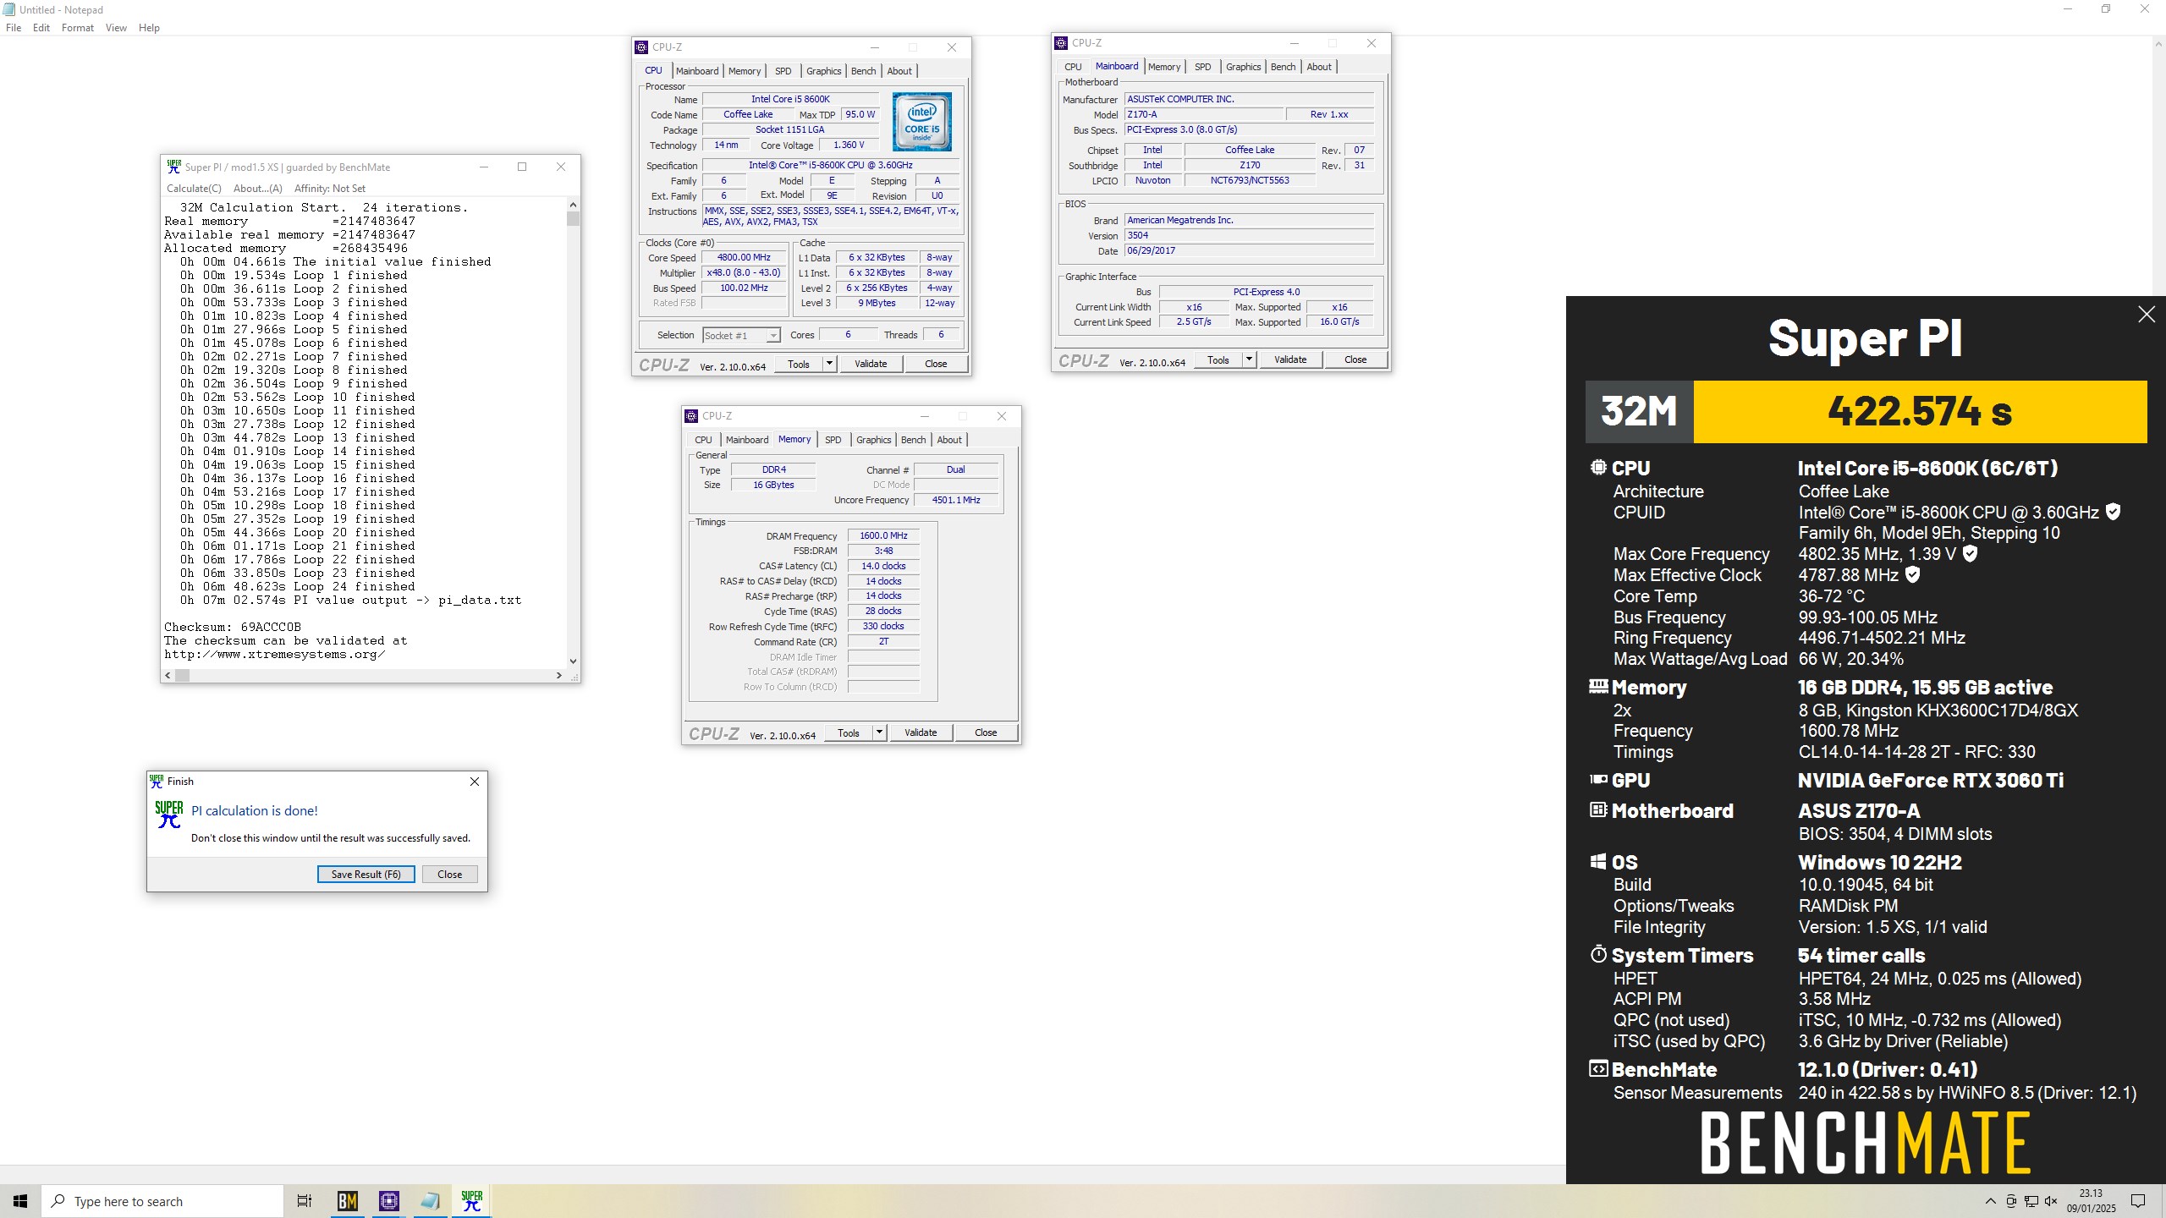The width and height of the screenshot is (2166, 1218).
Task: Click the shield beside Max Core Frequency
Action: tap(1970, 554)
